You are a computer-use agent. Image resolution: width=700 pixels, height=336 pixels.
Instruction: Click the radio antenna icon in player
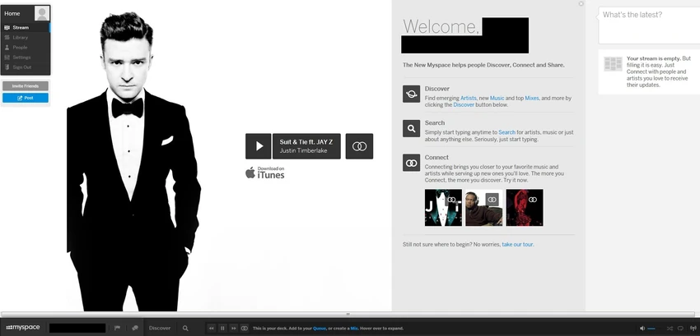[x=693, y=329]
